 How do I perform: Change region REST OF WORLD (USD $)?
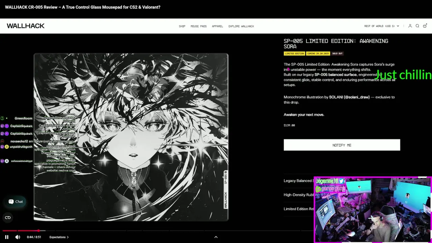(x=381, y=26)
